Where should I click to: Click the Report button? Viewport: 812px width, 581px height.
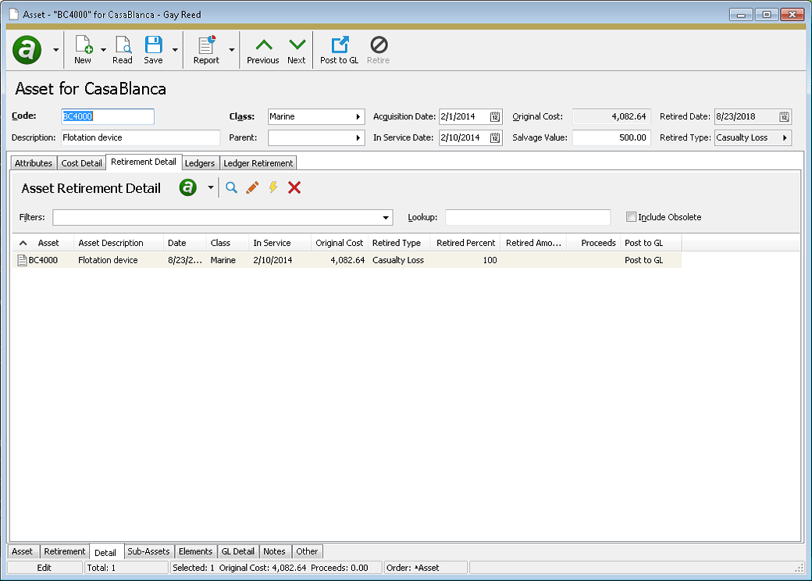coord(206,48)
